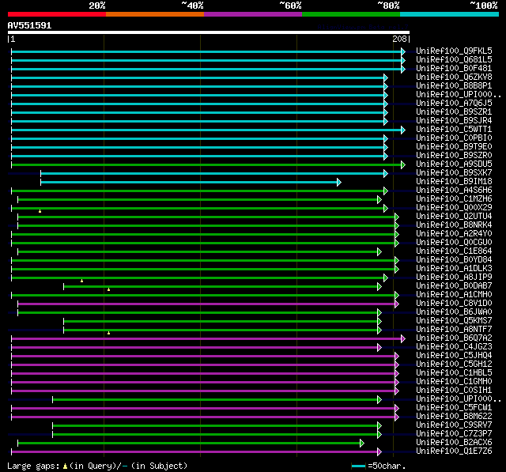Click the cyan 50char scale bar in legend

pyautogui.click(x=358, y=466)
